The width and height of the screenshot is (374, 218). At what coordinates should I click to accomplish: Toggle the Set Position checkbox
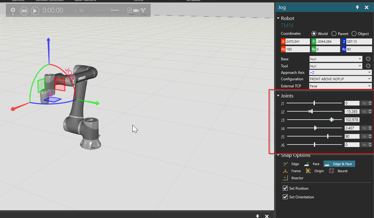click(285, 188)
